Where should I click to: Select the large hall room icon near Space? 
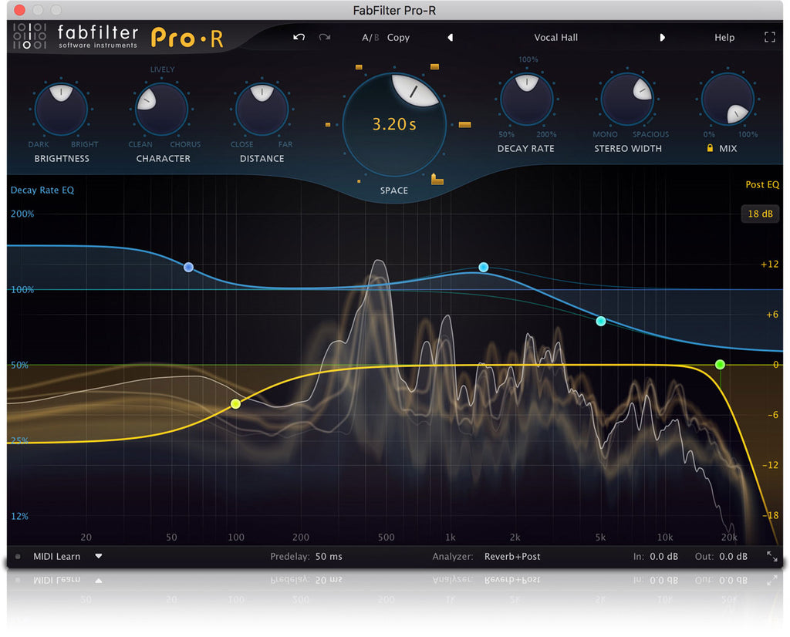(x=437, y=179)
